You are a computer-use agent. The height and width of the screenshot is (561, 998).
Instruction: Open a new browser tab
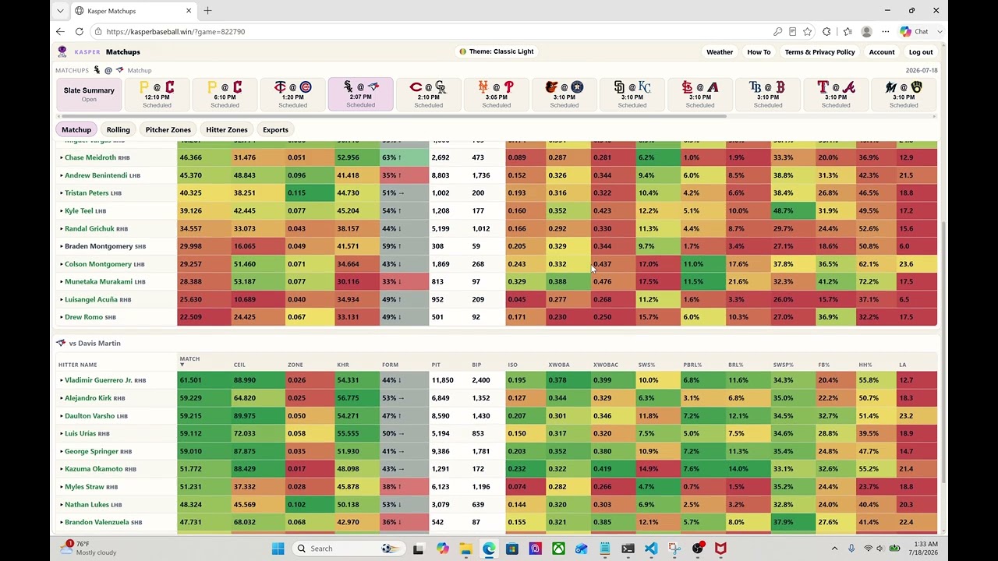coord(207,11)
